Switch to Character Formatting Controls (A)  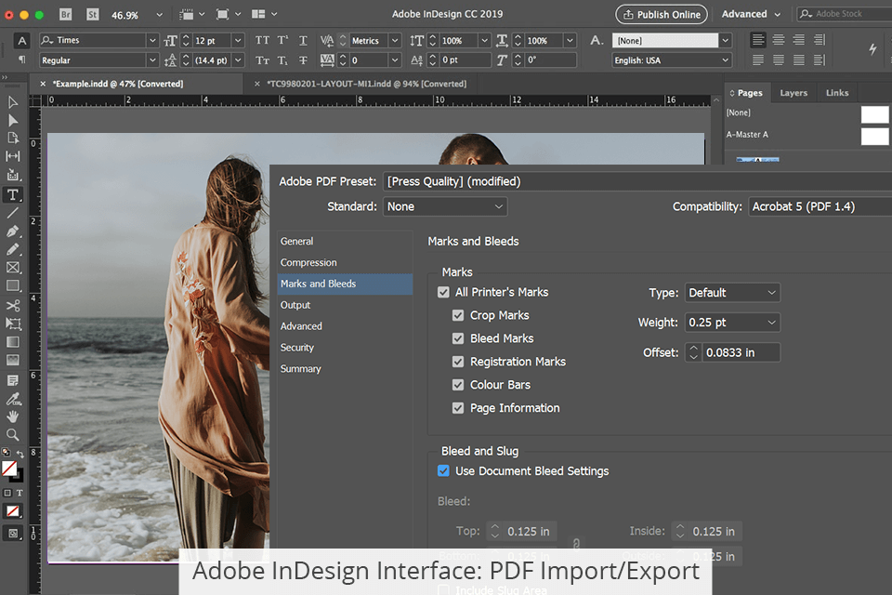click(21, 40)
